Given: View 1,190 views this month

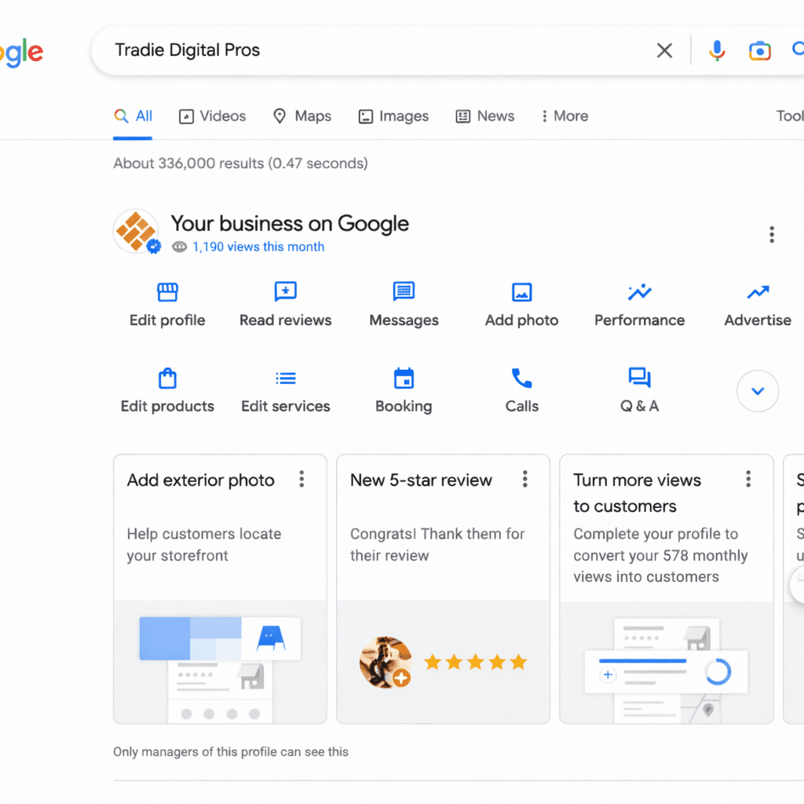Looking at the screenshot, I should 259,246.
